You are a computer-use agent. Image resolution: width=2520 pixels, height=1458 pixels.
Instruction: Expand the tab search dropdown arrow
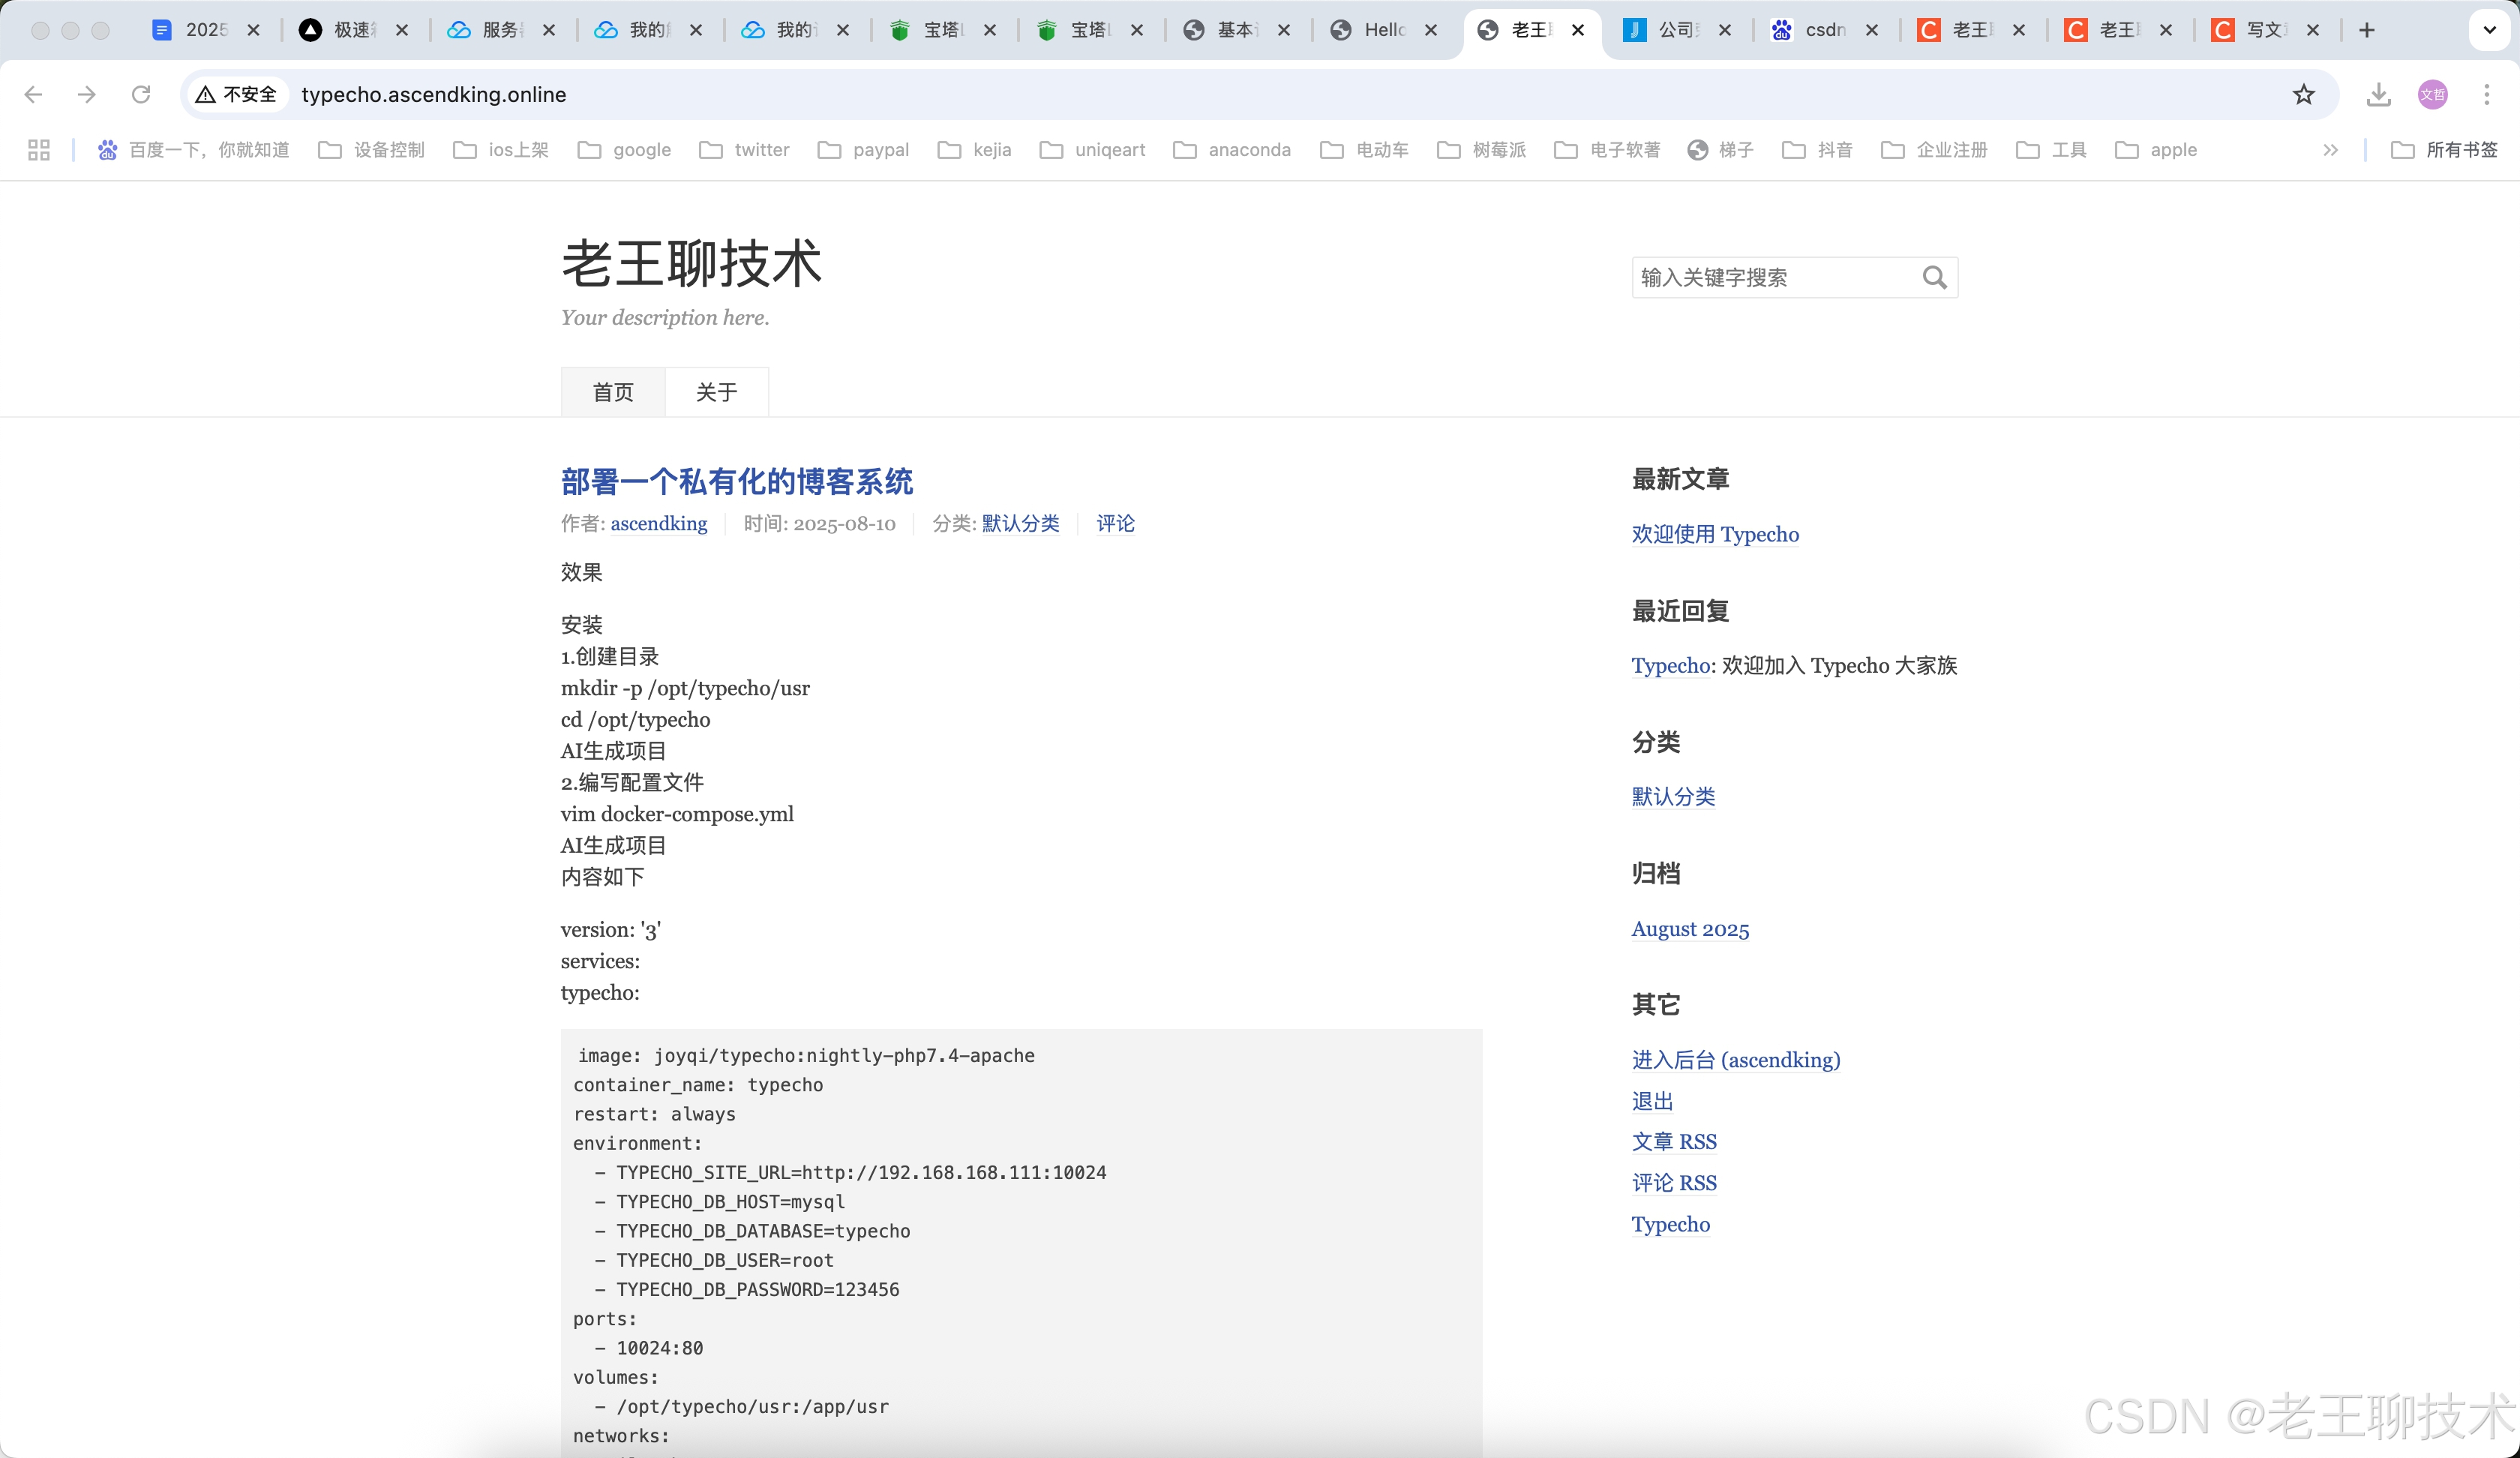click(2490, 30)
